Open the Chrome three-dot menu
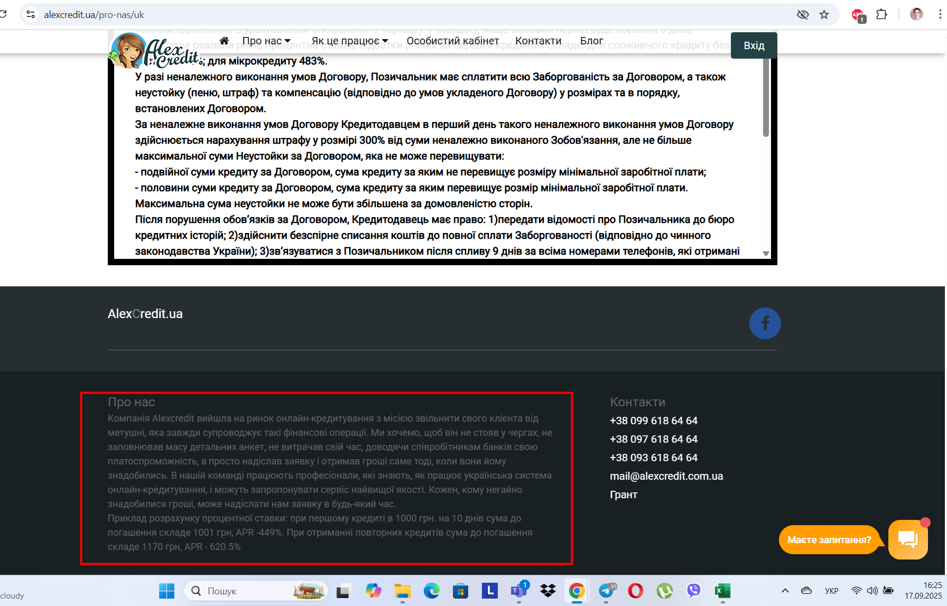The width and height of the screenshot is (947, 606). [x=940, y=15]
